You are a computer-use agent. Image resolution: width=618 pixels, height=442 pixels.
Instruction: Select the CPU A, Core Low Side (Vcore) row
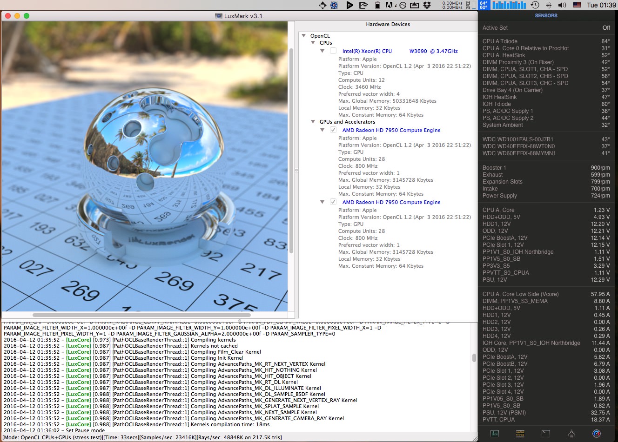[x=546, y=294]
